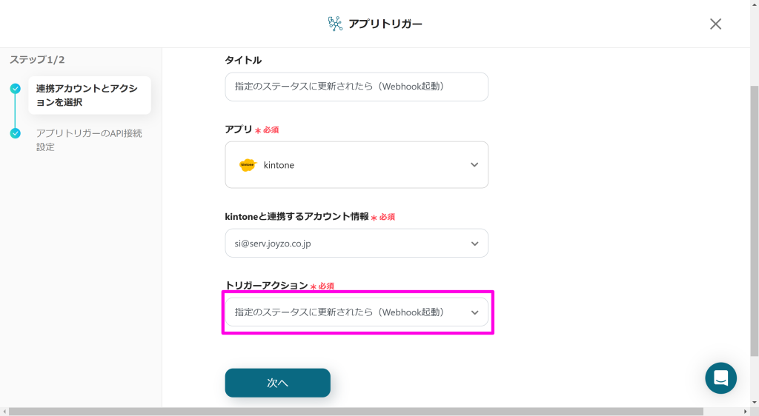
Task: Click the horizontal scrollbar at the bottom
Action: pyautogui.click(x=356, y=411)
